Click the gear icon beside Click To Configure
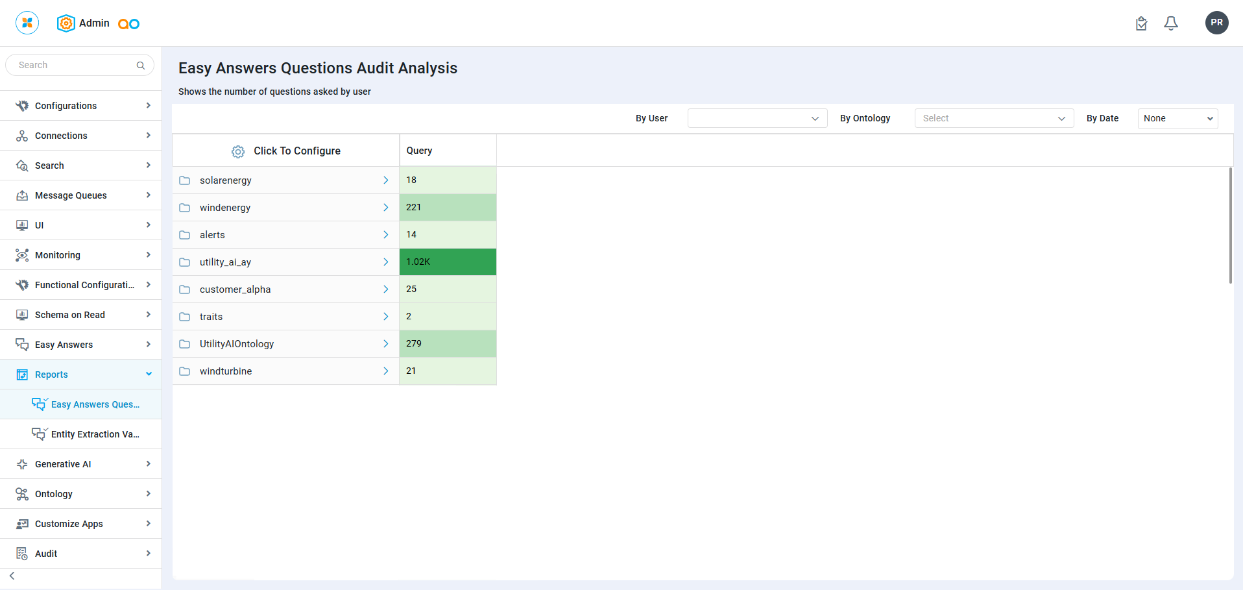 (x=238, y=151)
